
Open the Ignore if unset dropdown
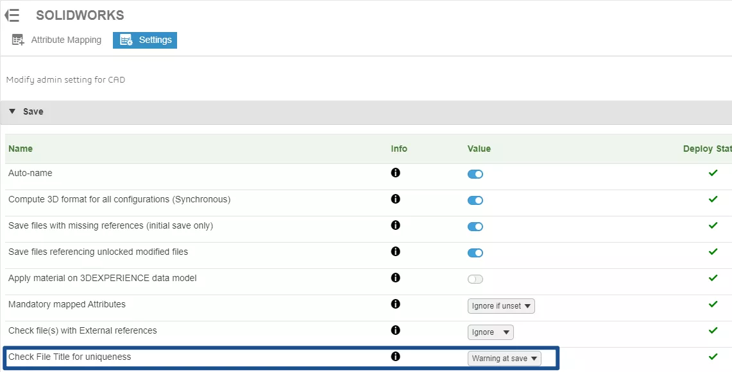[x=501, y=306]
